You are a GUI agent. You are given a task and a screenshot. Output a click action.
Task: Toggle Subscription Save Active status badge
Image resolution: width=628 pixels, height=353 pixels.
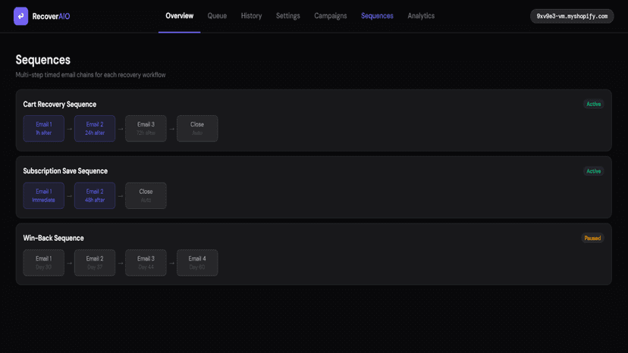594,171
